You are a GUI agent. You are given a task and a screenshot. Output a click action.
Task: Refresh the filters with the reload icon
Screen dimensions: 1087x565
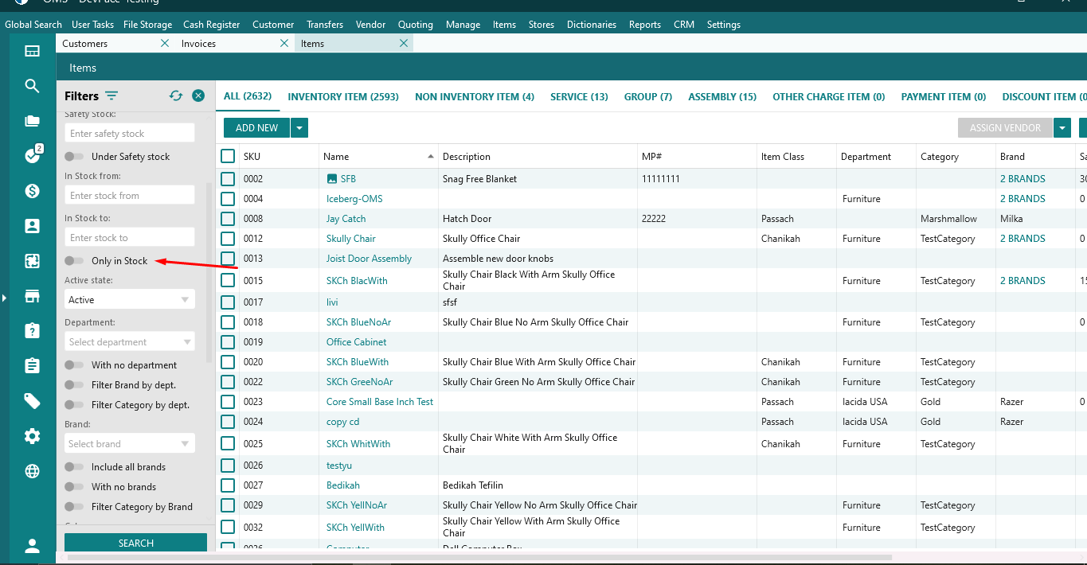pos(176,95)
